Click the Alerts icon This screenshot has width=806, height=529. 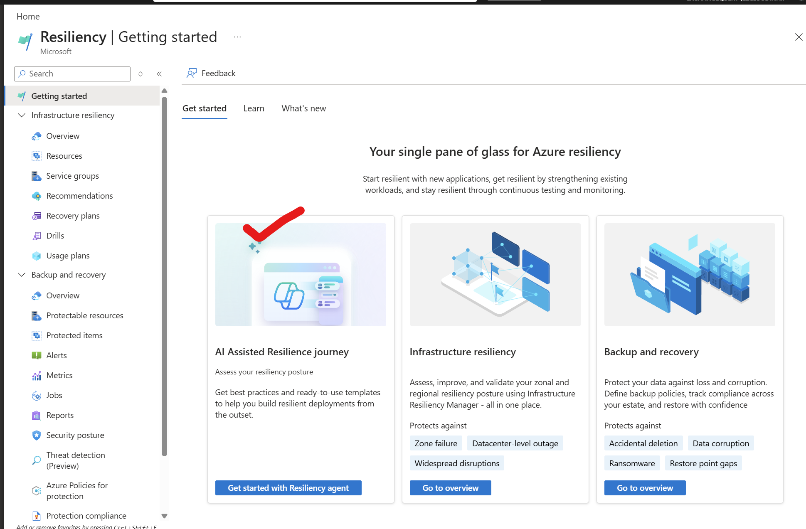tap(37, 355)
